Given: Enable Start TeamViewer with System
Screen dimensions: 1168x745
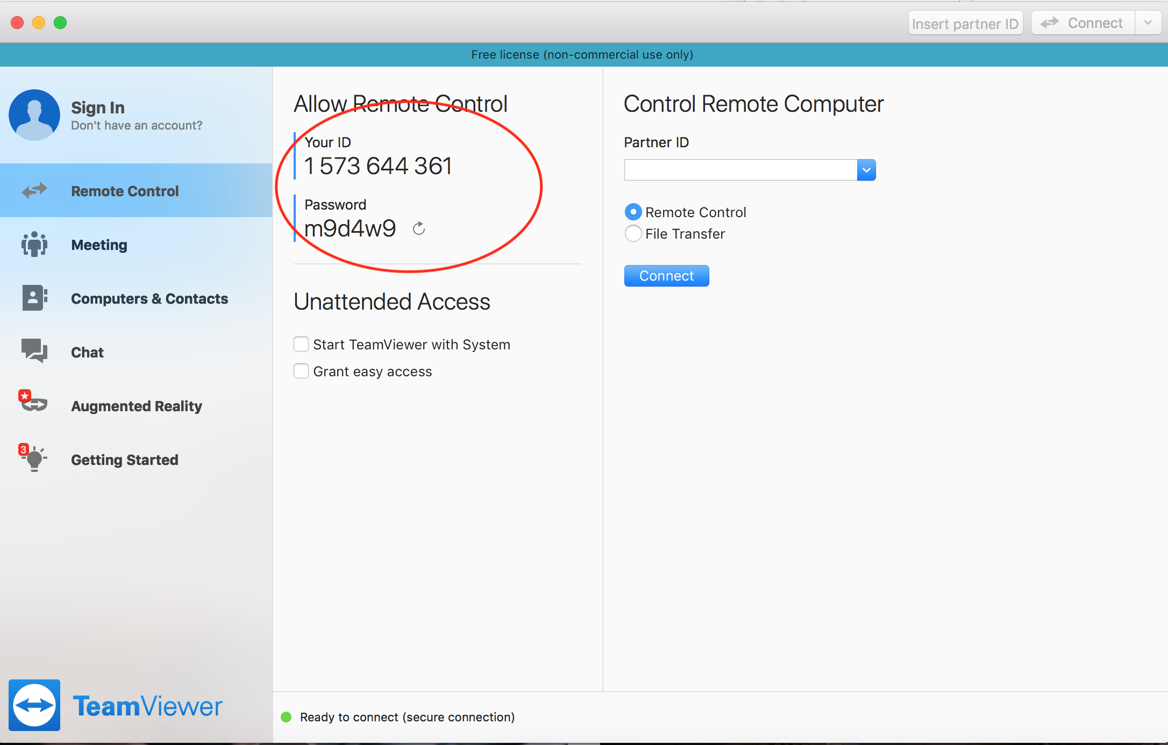Looking at the screenshot, I should [x=301, y=344].
